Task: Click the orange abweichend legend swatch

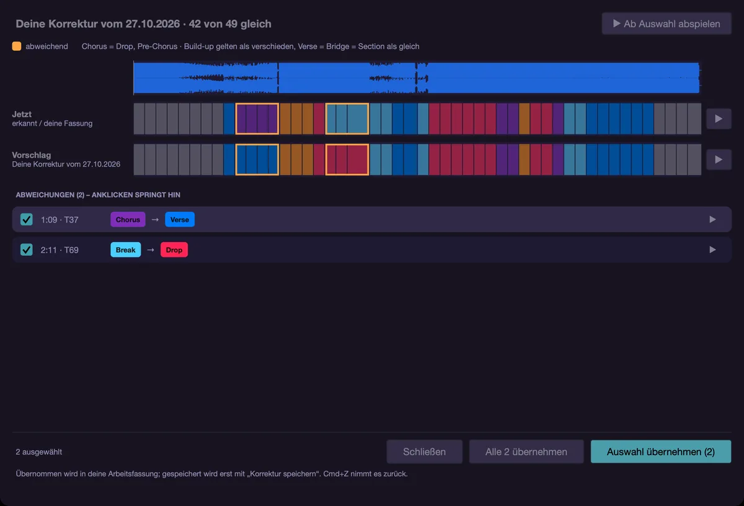Action: pyautogui.click(x=17, y=46)
